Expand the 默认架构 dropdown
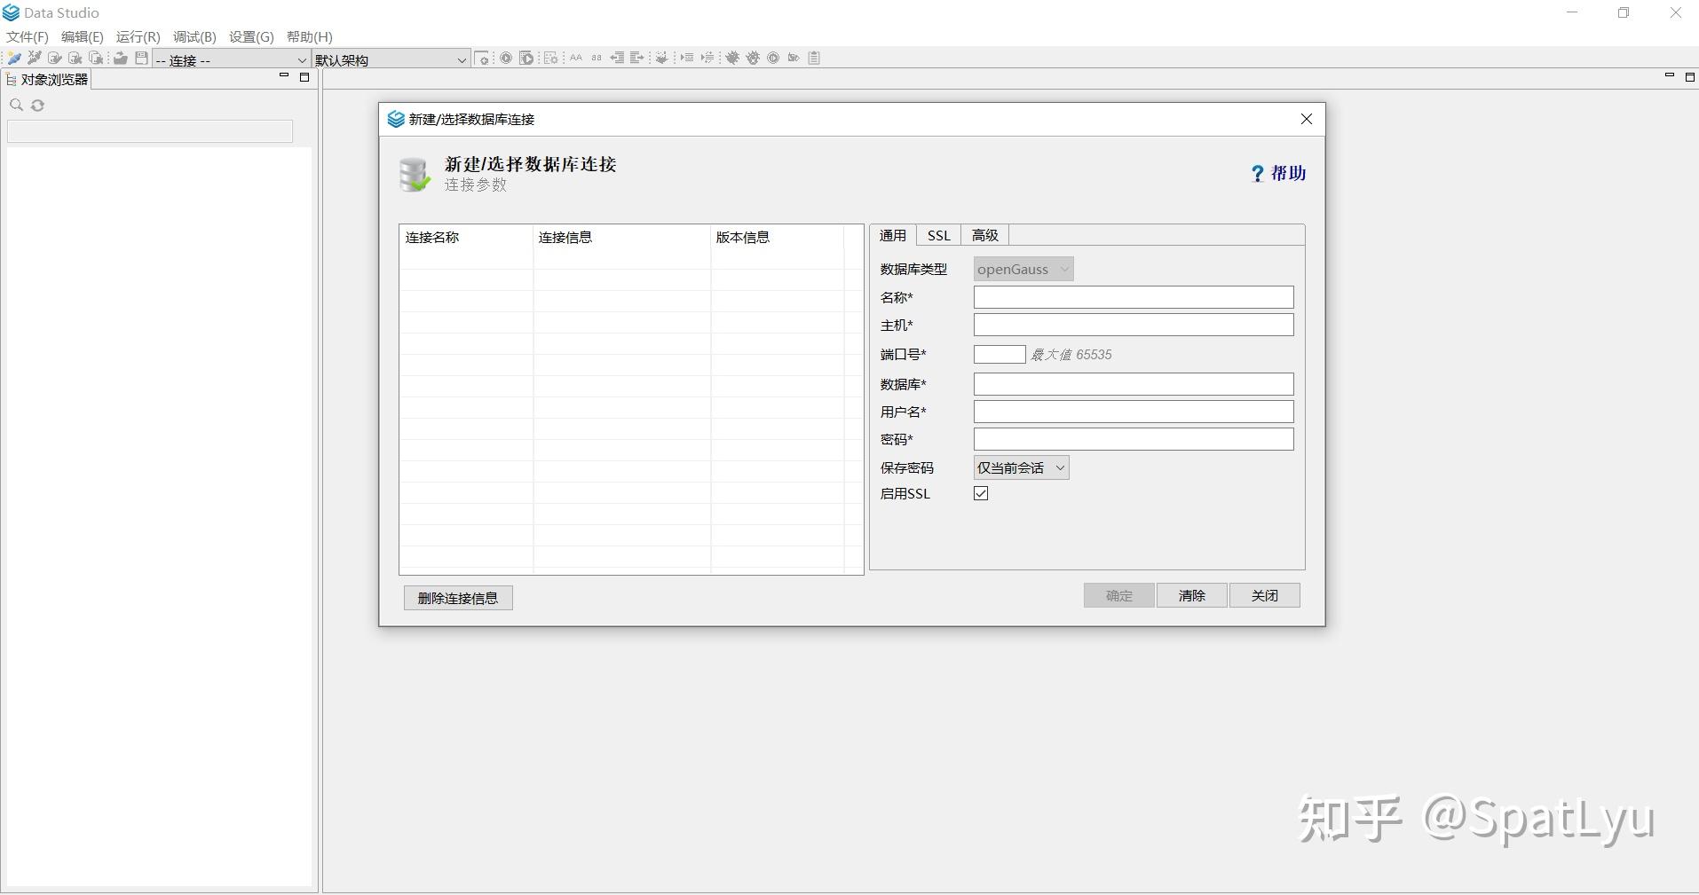 [x=461, y=59]
